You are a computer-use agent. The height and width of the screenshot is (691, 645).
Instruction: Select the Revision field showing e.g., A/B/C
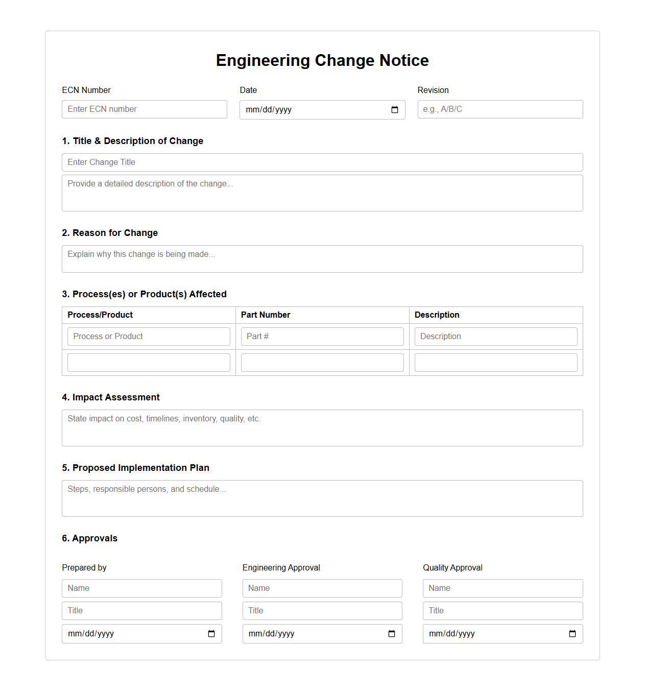[x=499, y=109]
